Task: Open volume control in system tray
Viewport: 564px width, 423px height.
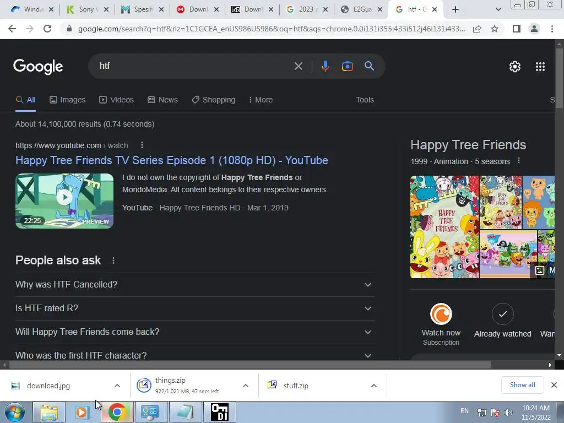Action: coord(508,413)
